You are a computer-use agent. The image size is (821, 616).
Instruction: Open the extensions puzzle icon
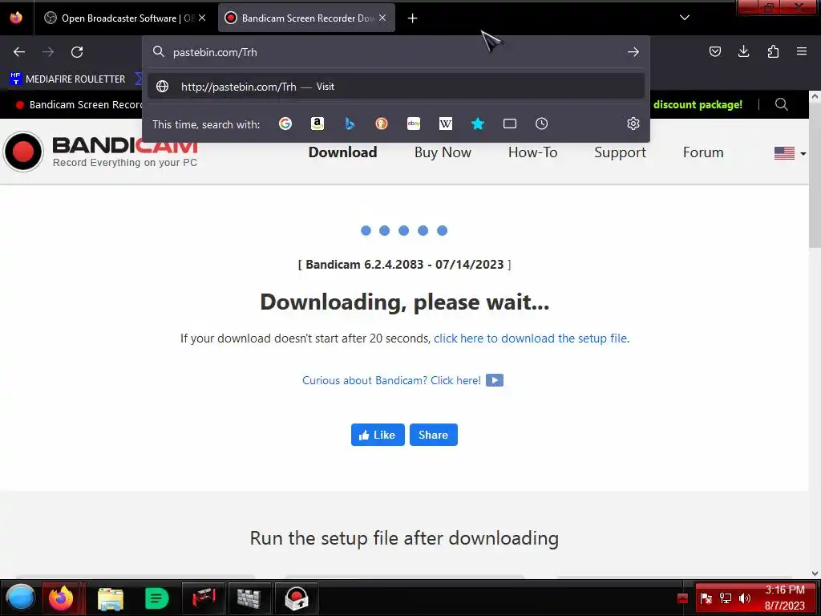[x=773, y=51]
